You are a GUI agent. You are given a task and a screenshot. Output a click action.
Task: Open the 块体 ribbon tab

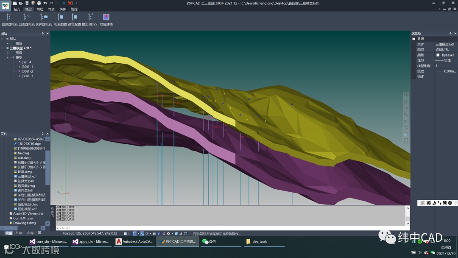(x=63, y=9)
